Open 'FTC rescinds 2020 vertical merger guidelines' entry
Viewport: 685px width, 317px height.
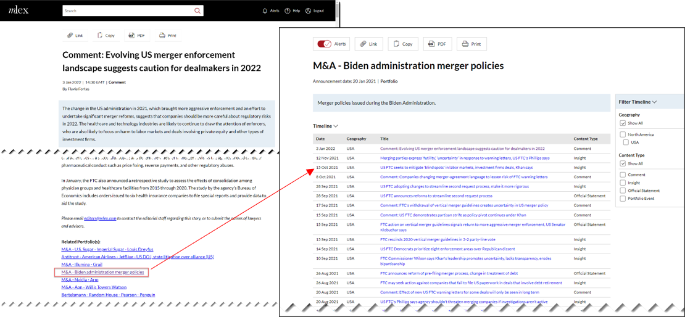[438, 239]
